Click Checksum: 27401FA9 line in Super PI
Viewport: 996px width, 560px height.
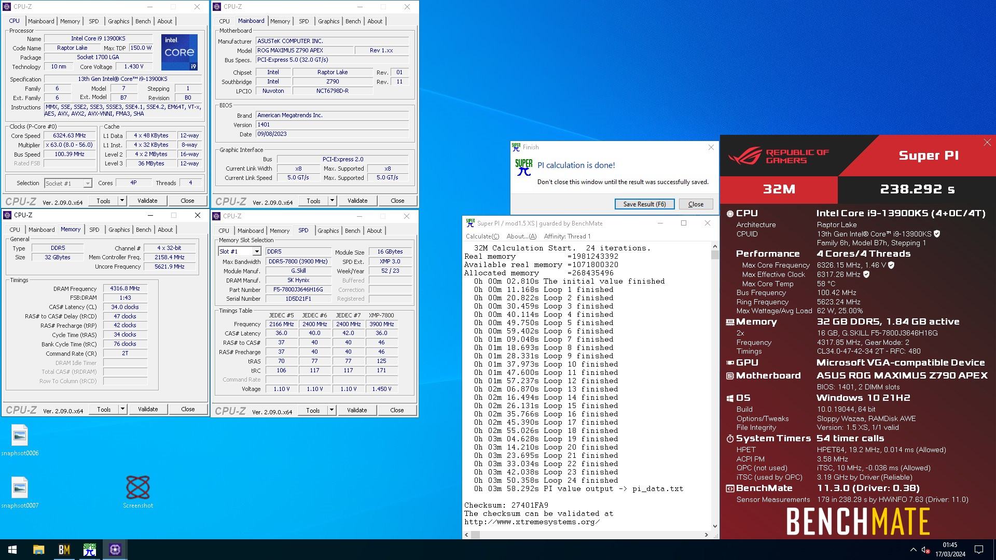(506, 505)
